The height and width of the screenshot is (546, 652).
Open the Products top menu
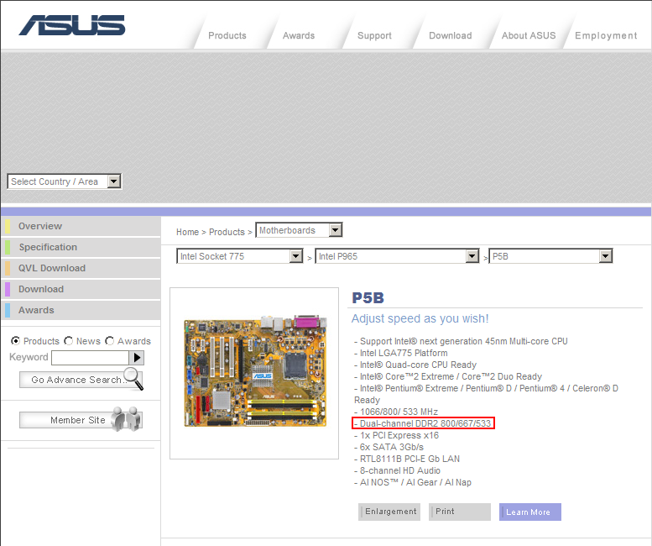pos(227,36)
